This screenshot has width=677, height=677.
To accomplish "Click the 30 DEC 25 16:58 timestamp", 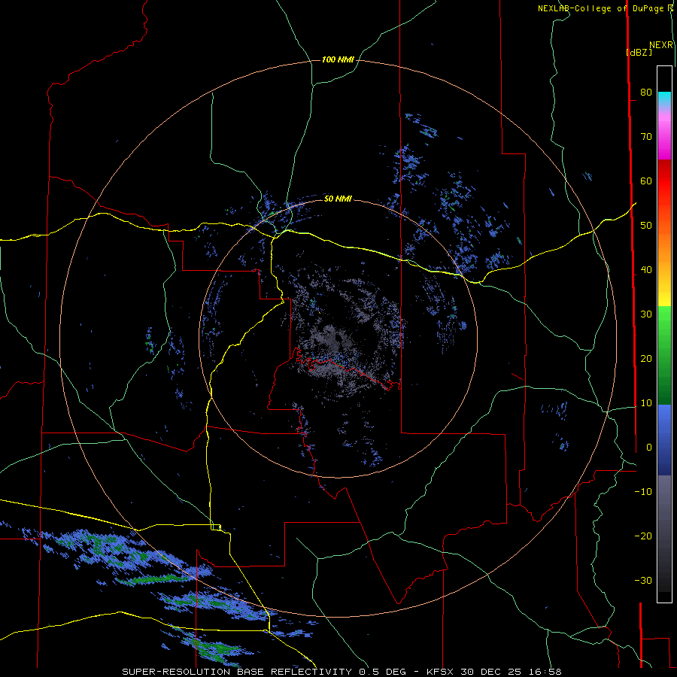I will click(511, 672).
